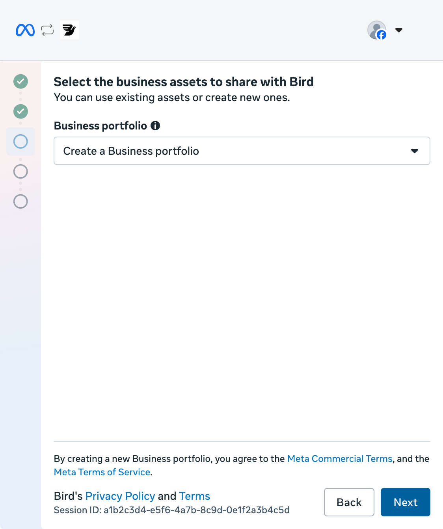Viewport: 443px width, 529px height.
Task: Select the fourth step circle
Action: 20,171
